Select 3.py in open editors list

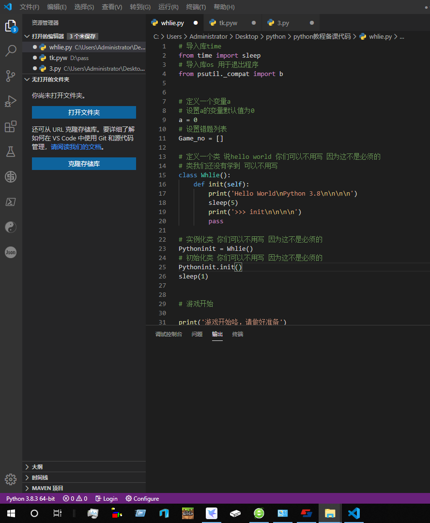[84, 68]
